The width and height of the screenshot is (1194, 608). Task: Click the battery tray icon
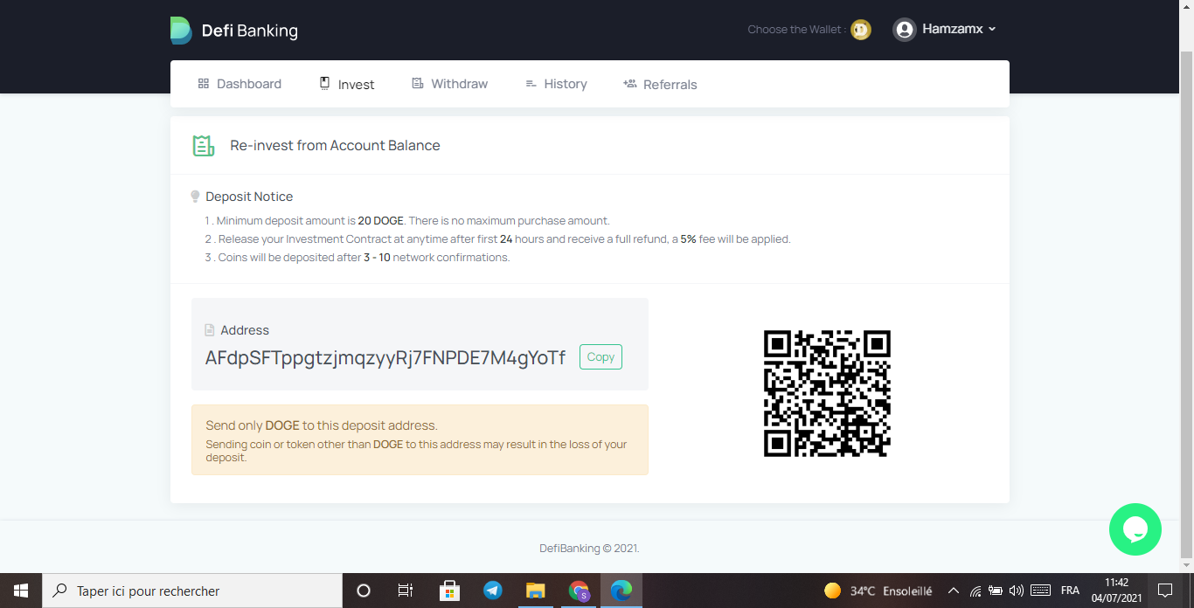[x=996, y=591]
